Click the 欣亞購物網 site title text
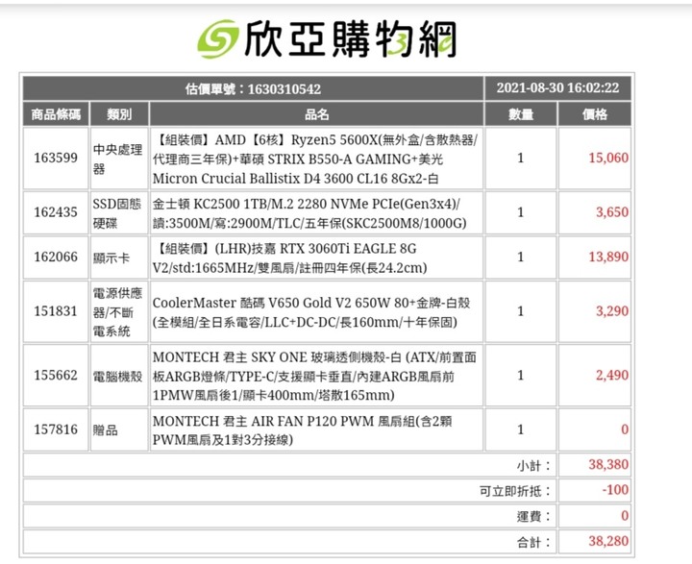This screenshot has height=564, width=692. [351, 39]
